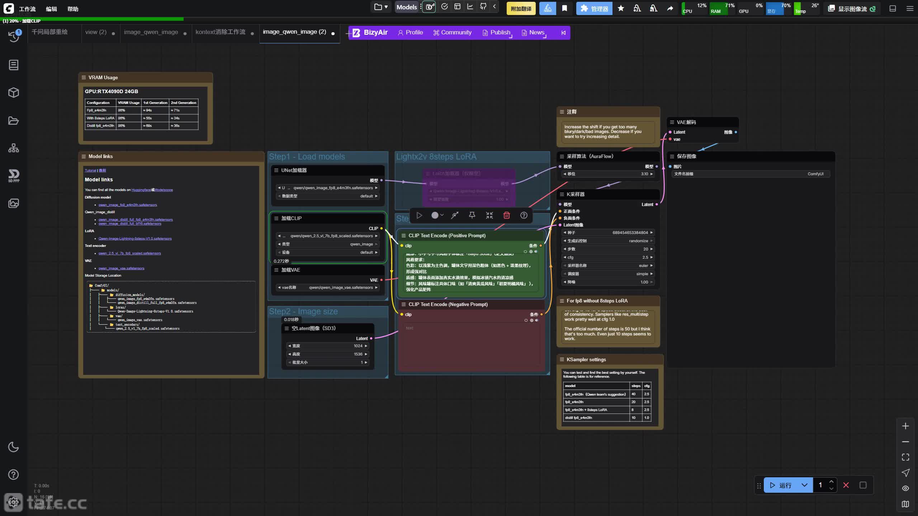Open 类型 qwen_image dropdown in 加载CLIP
This screenshot has height=516, width=918.
(328, 244)
